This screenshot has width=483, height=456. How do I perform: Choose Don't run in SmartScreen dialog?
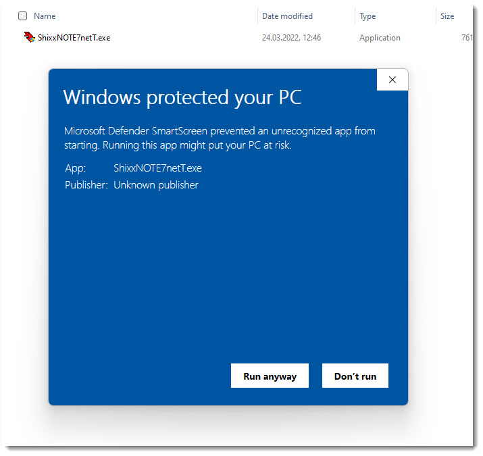tap(355, 376)
